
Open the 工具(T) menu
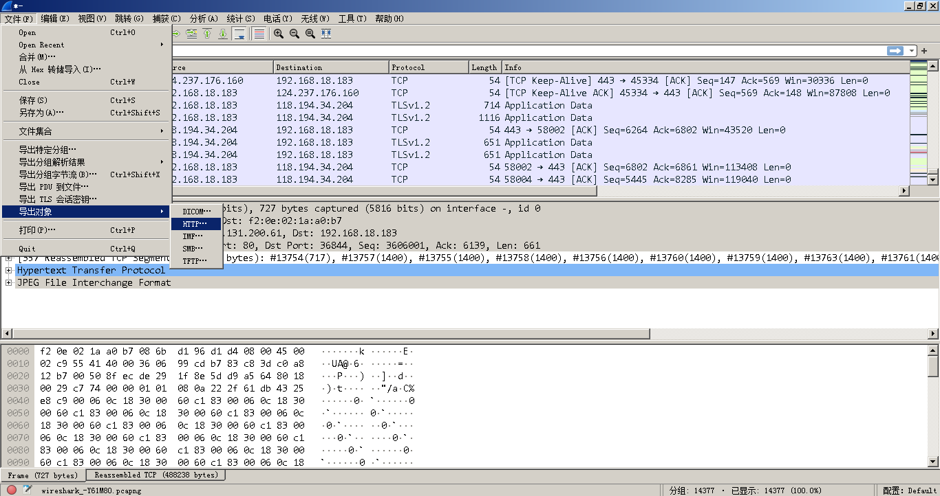(352, 19)
